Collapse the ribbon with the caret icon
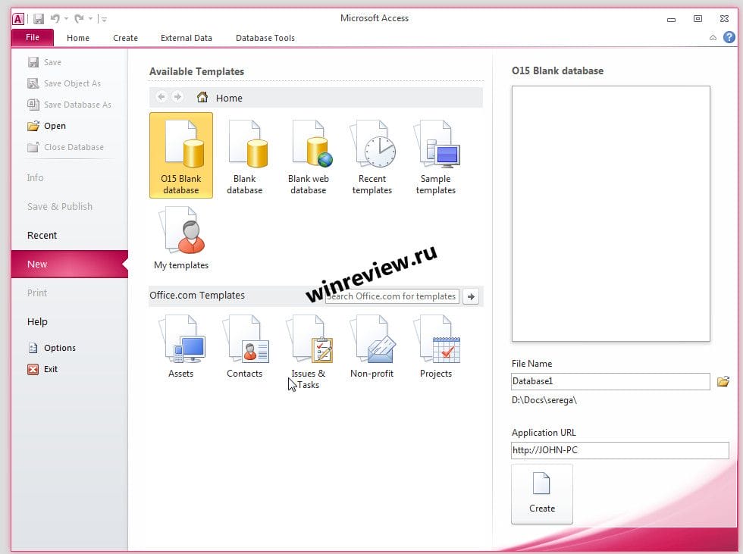 [x=713, y=37]
